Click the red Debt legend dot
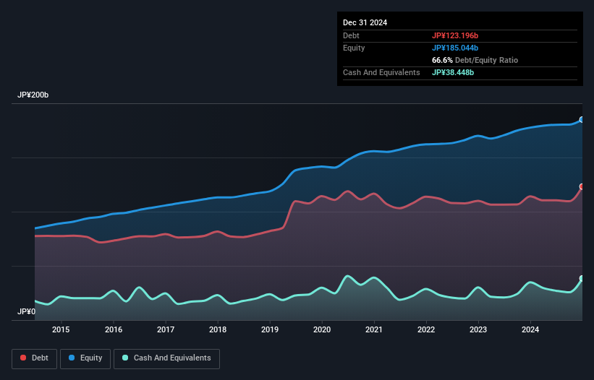Screen dimensions: 594x380 tap(23, 358)
